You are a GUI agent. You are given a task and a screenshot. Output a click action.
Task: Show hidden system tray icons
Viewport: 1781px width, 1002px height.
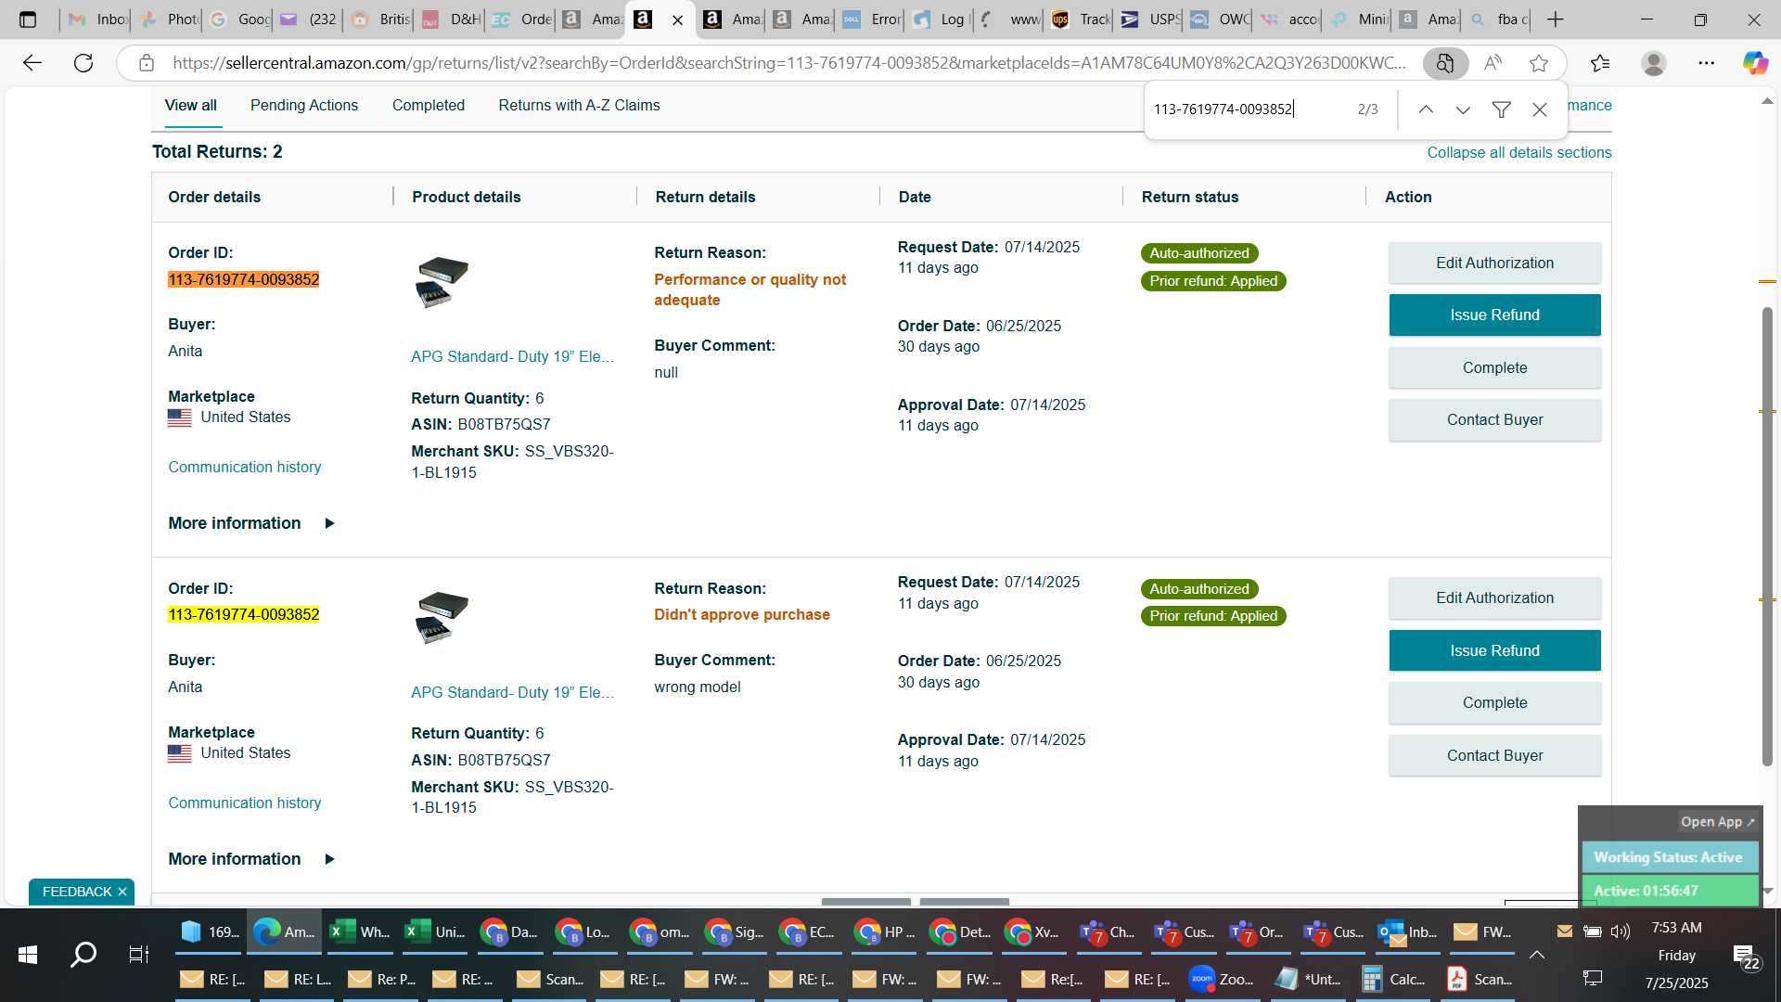[1537, 954]
